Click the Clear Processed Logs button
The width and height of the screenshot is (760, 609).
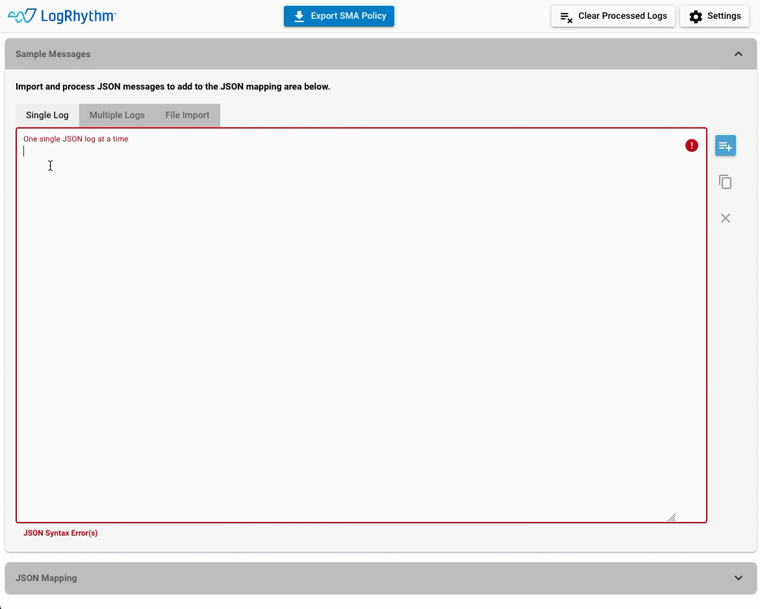(x=613, y=16)
